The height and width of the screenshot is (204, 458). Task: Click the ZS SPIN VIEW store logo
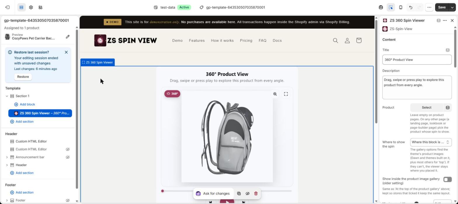tap(125, 40)
